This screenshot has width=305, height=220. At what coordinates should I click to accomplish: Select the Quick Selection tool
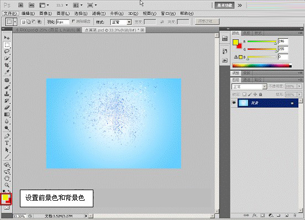(7, 58)
